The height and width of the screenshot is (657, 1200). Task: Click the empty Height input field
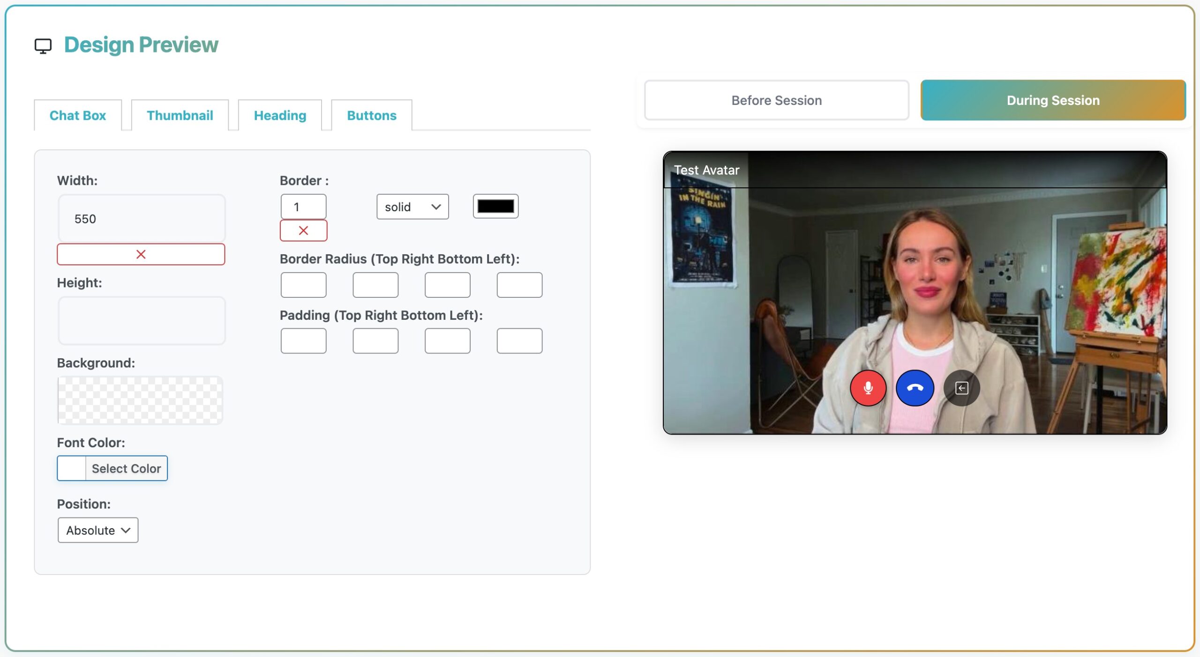(x=141, y=321)
